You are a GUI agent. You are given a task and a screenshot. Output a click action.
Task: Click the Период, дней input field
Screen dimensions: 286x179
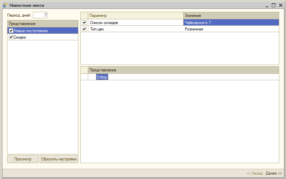40,15
